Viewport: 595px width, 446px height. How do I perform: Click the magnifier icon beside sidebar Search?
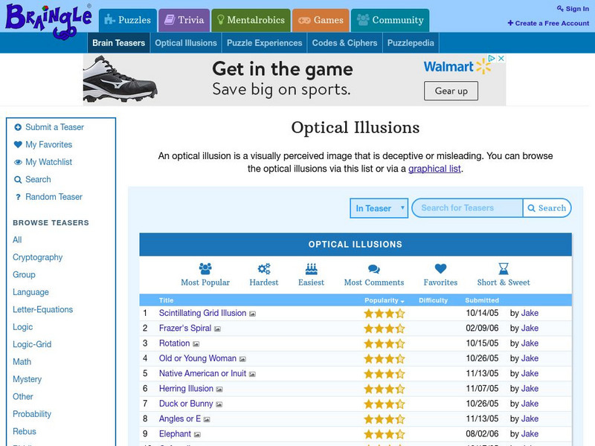(x=18, y=179)
